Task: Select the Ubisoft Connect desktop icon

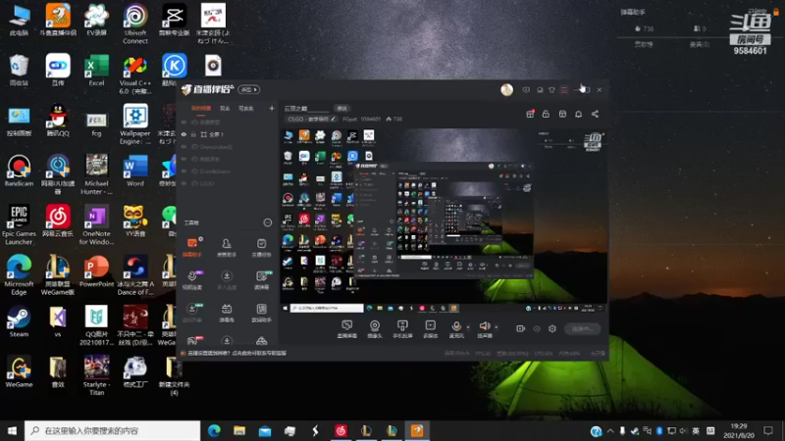Action: (x=135, y=24)
